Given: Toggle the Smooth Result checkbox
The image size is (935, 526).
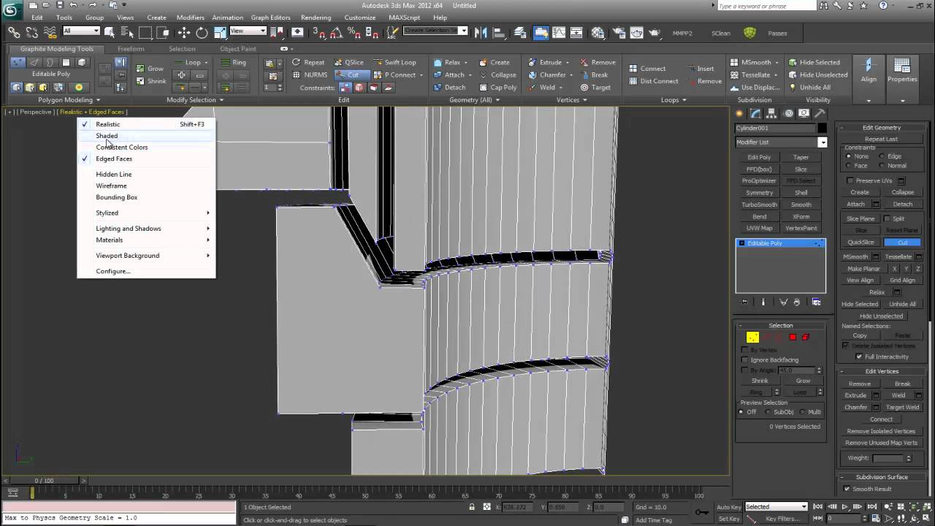Looking at the screenshot, I should click(847, 489).
